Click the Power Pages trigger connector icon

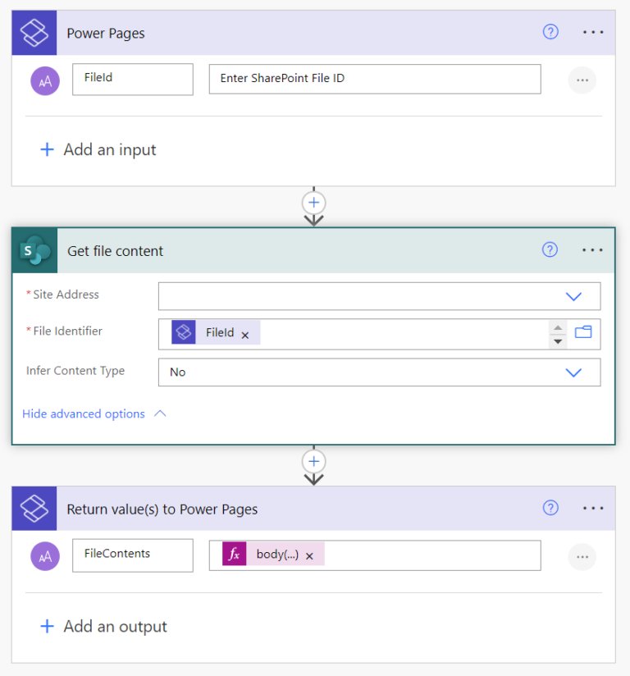tap(34, 32)
